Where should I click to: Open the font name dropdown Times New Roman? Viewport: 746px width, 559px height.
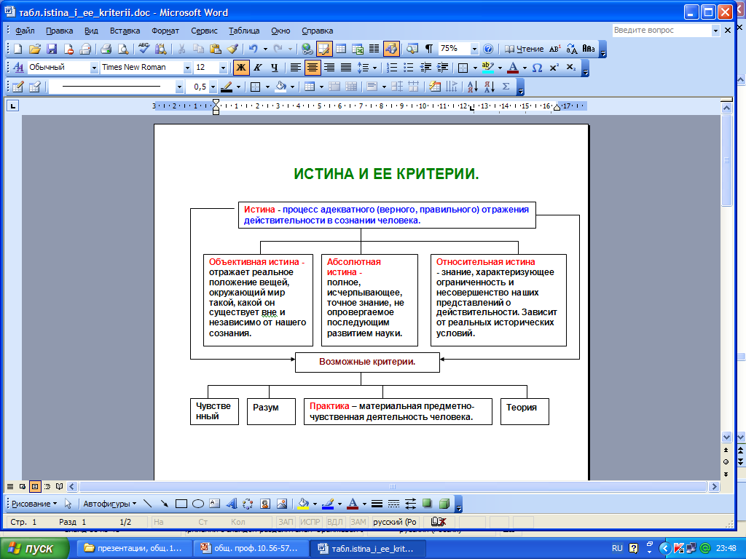(187, 68)
